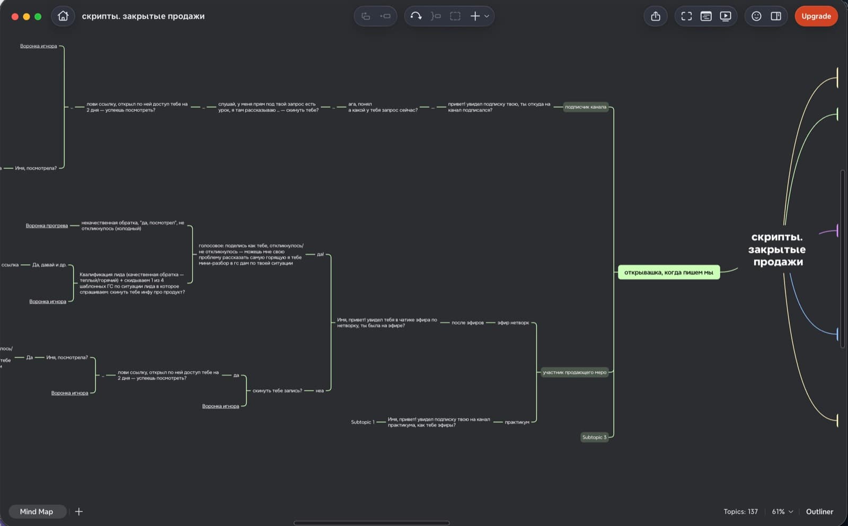The image size is (848, 526).
Task: Start Pitch presentation mode
Action: [x=726, y=16]
